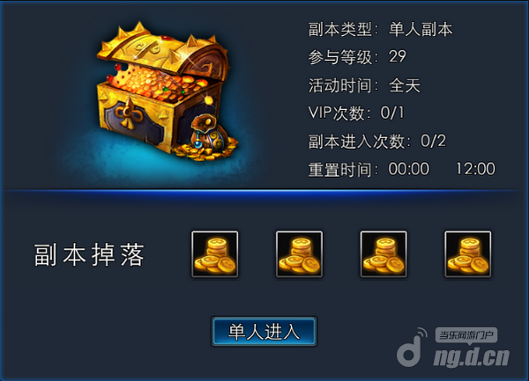Click the 副本类型 单人副本 text

pyautogui.click(x=380, y=29)
